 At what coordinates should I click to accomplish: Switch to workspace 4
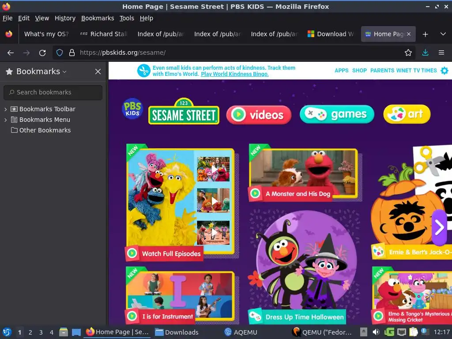coord(52,332)
